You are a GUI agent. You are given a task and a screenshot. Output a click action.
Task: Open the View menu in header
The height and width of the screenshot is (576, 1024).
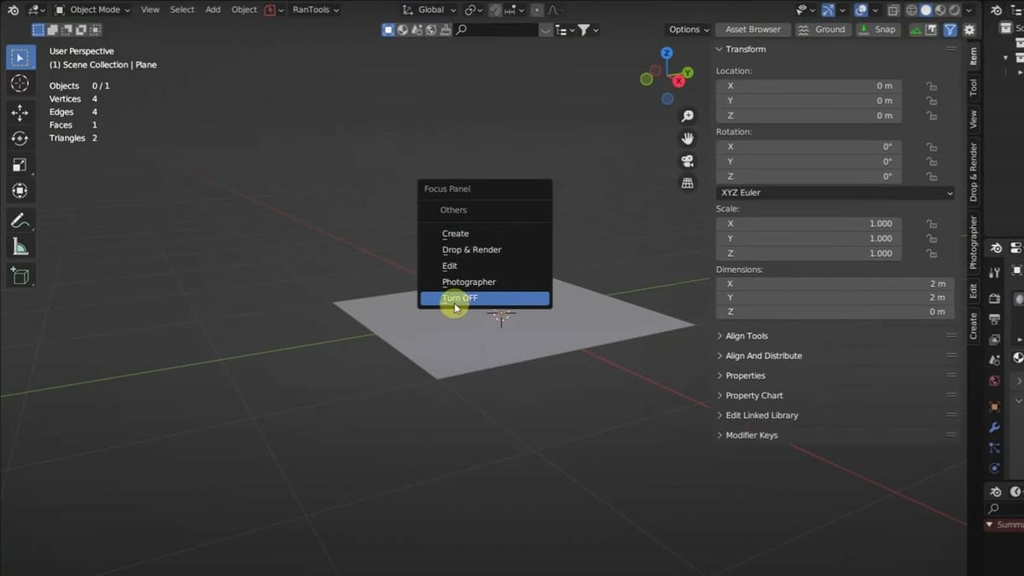pos(150,9)
